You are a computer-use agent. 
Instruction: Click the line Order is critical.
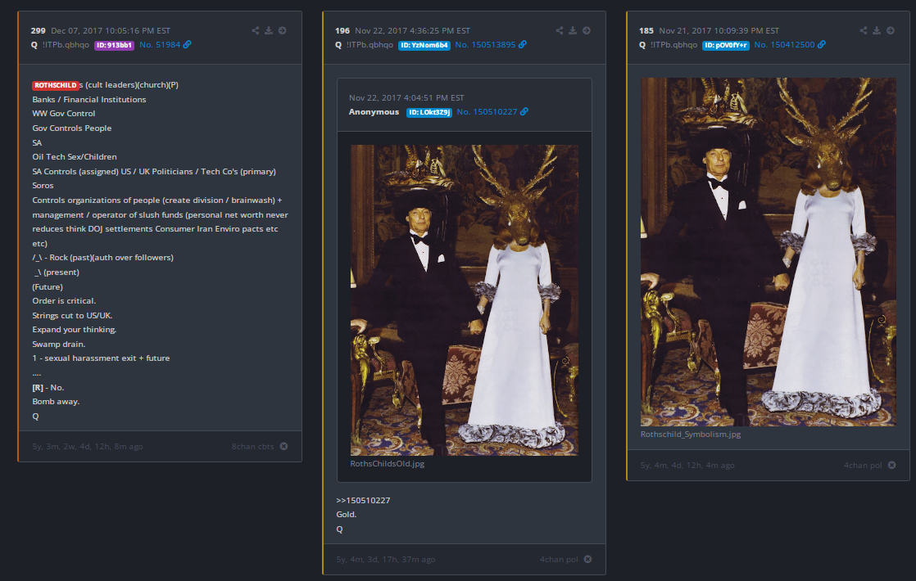[x=64, y=300]
